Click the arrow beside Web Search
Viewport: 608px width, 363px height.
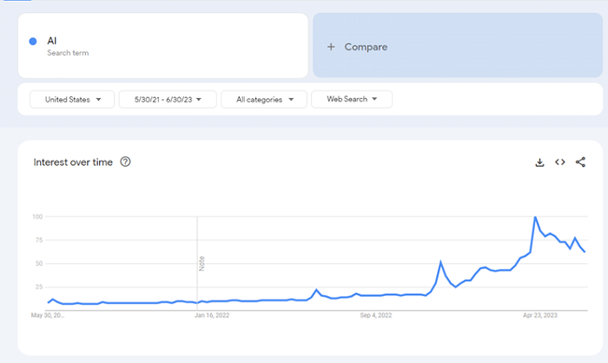[374, 99]
